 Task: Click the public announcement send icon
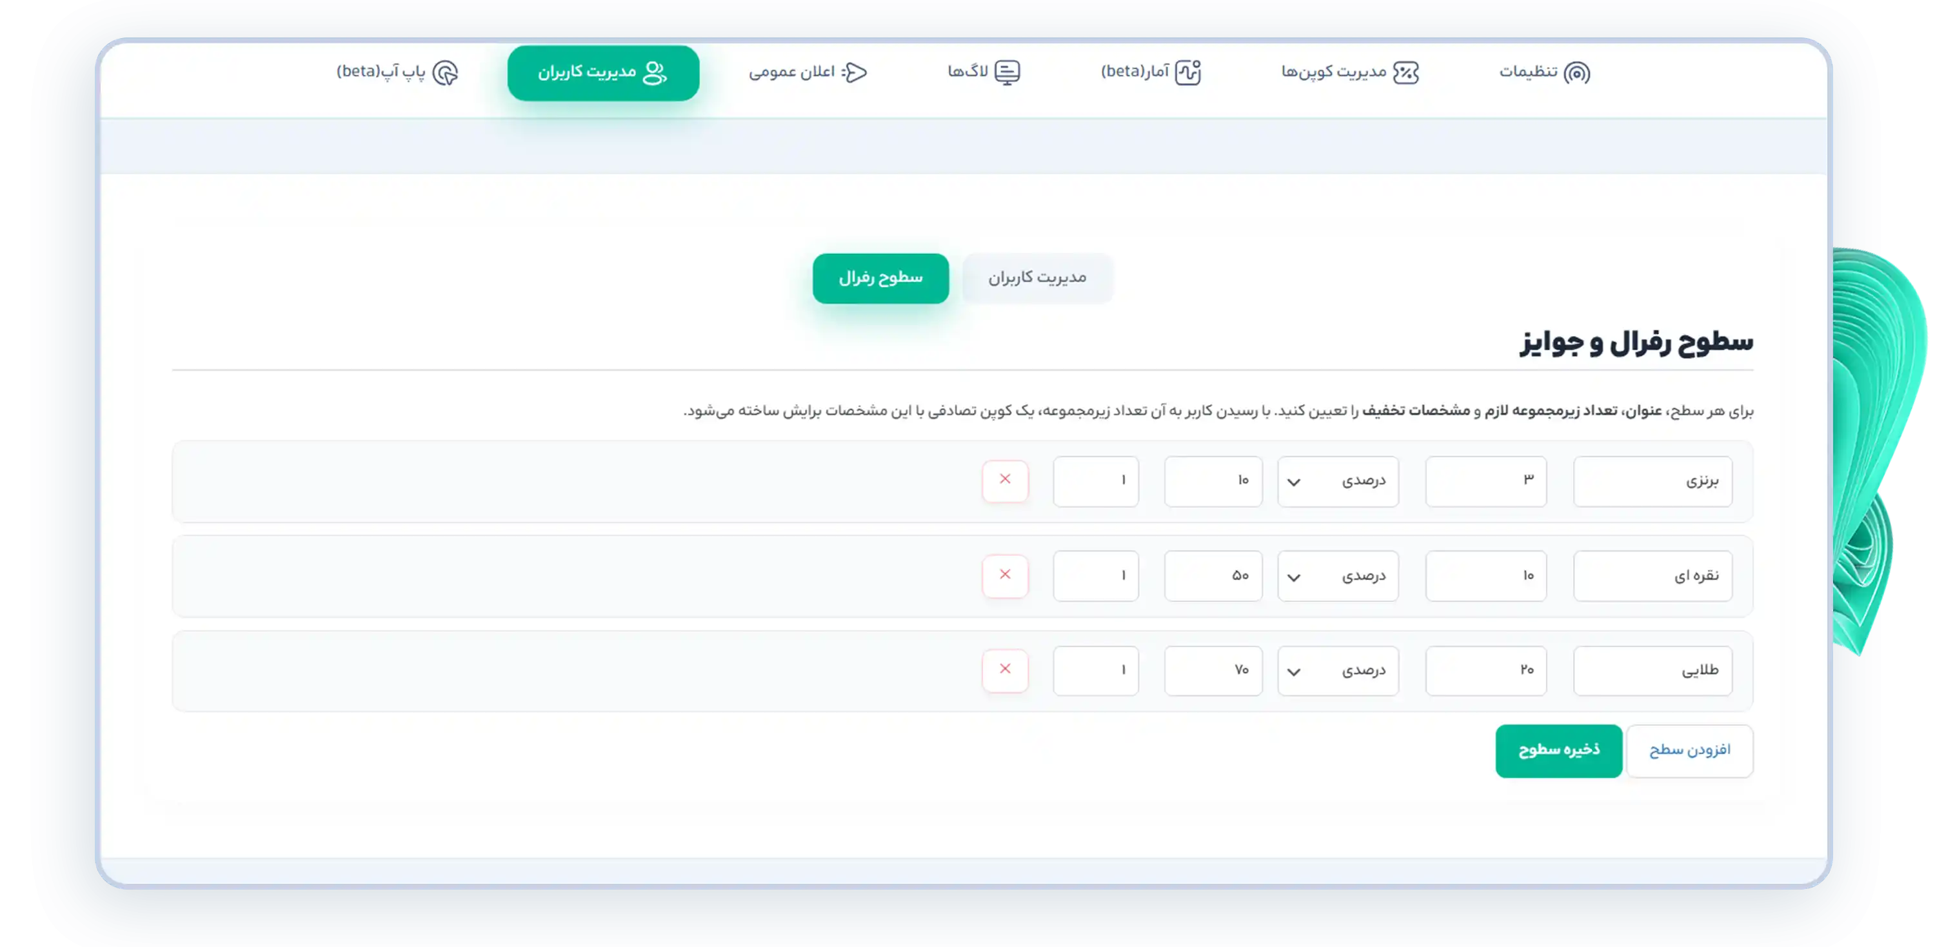855,73
